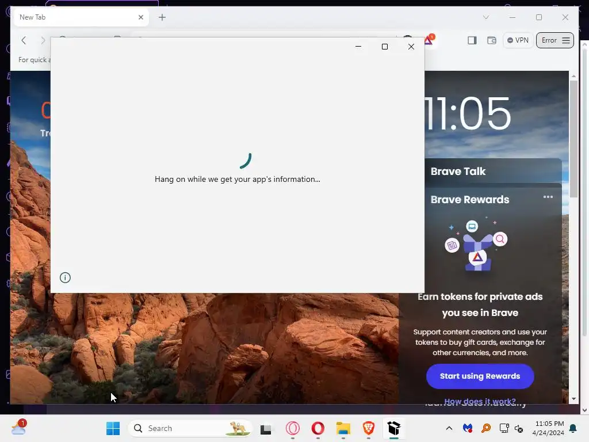
Task: Show hidden system tray icons
Action: (449, 428)
